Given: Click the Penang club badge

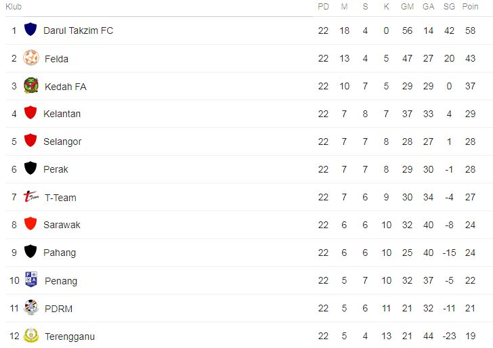Looking at the screenshot, I should (x=31, y=280).
